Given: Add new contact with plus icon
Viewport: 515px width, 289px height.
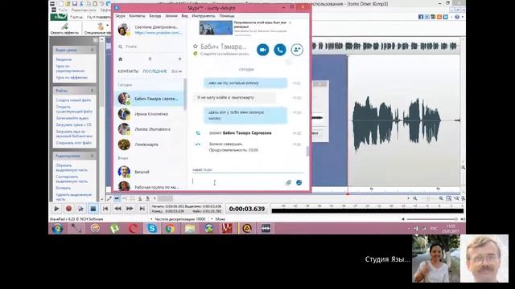Looking at the screenshot, I should pos(179,59).
